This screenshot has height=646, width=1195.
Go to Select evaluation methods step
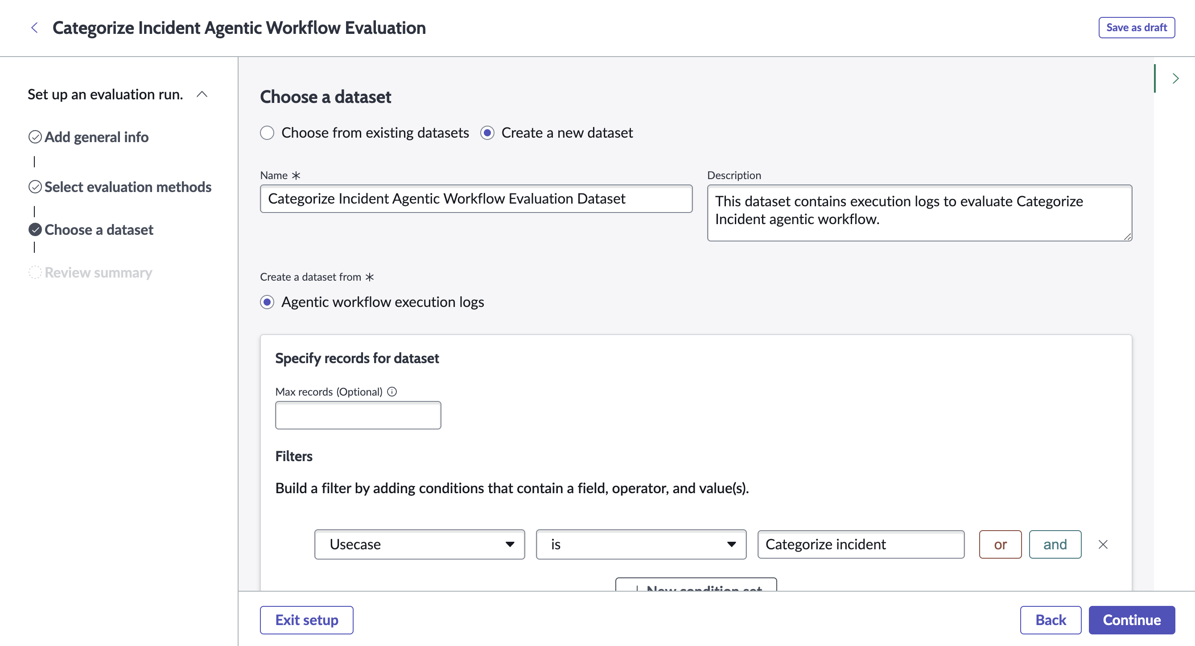[x=128, y=187]
